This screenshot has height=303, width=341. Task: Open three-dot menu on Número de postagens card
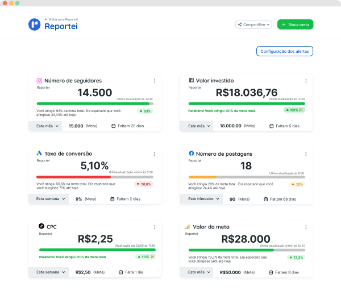click(x=306, y=154)
